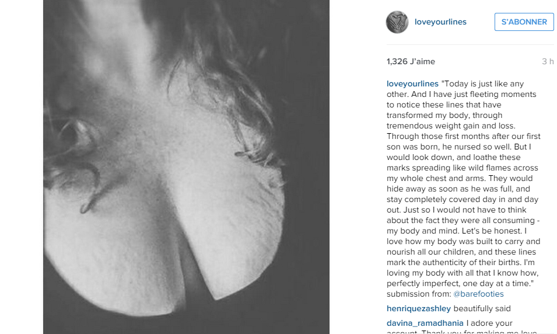557x334 pixels.
Task: Click the 'I adore your' comment text
Action: click(x=489, y=323)
